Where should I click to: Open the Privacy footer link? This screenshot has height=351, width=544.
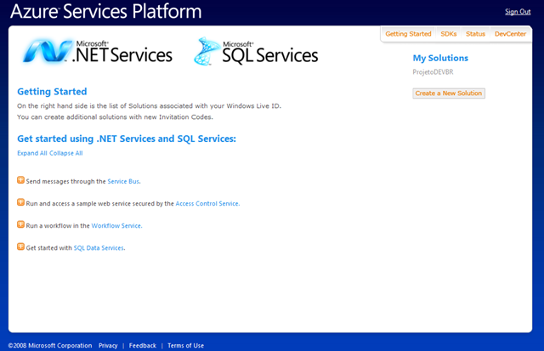pos(108,345)
